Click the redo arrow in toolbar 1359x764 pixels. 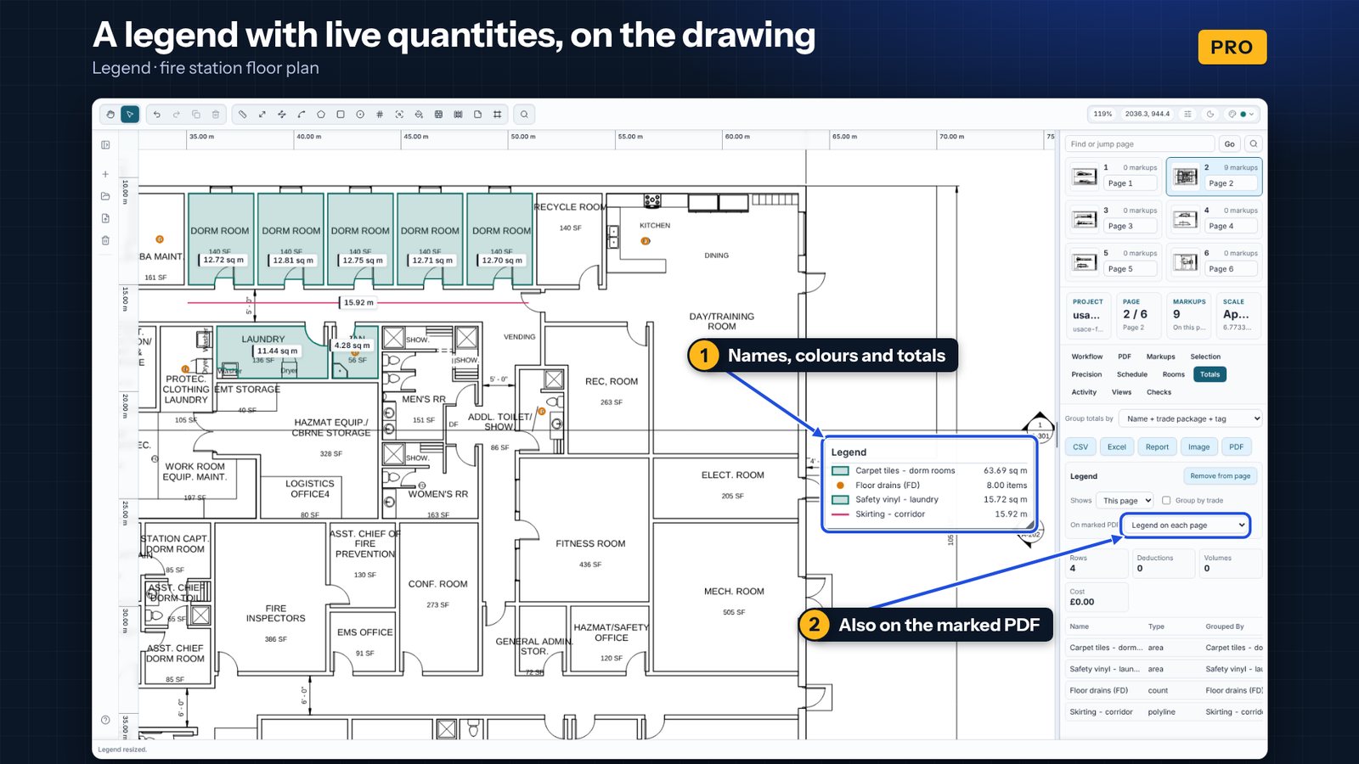(177, 114)
